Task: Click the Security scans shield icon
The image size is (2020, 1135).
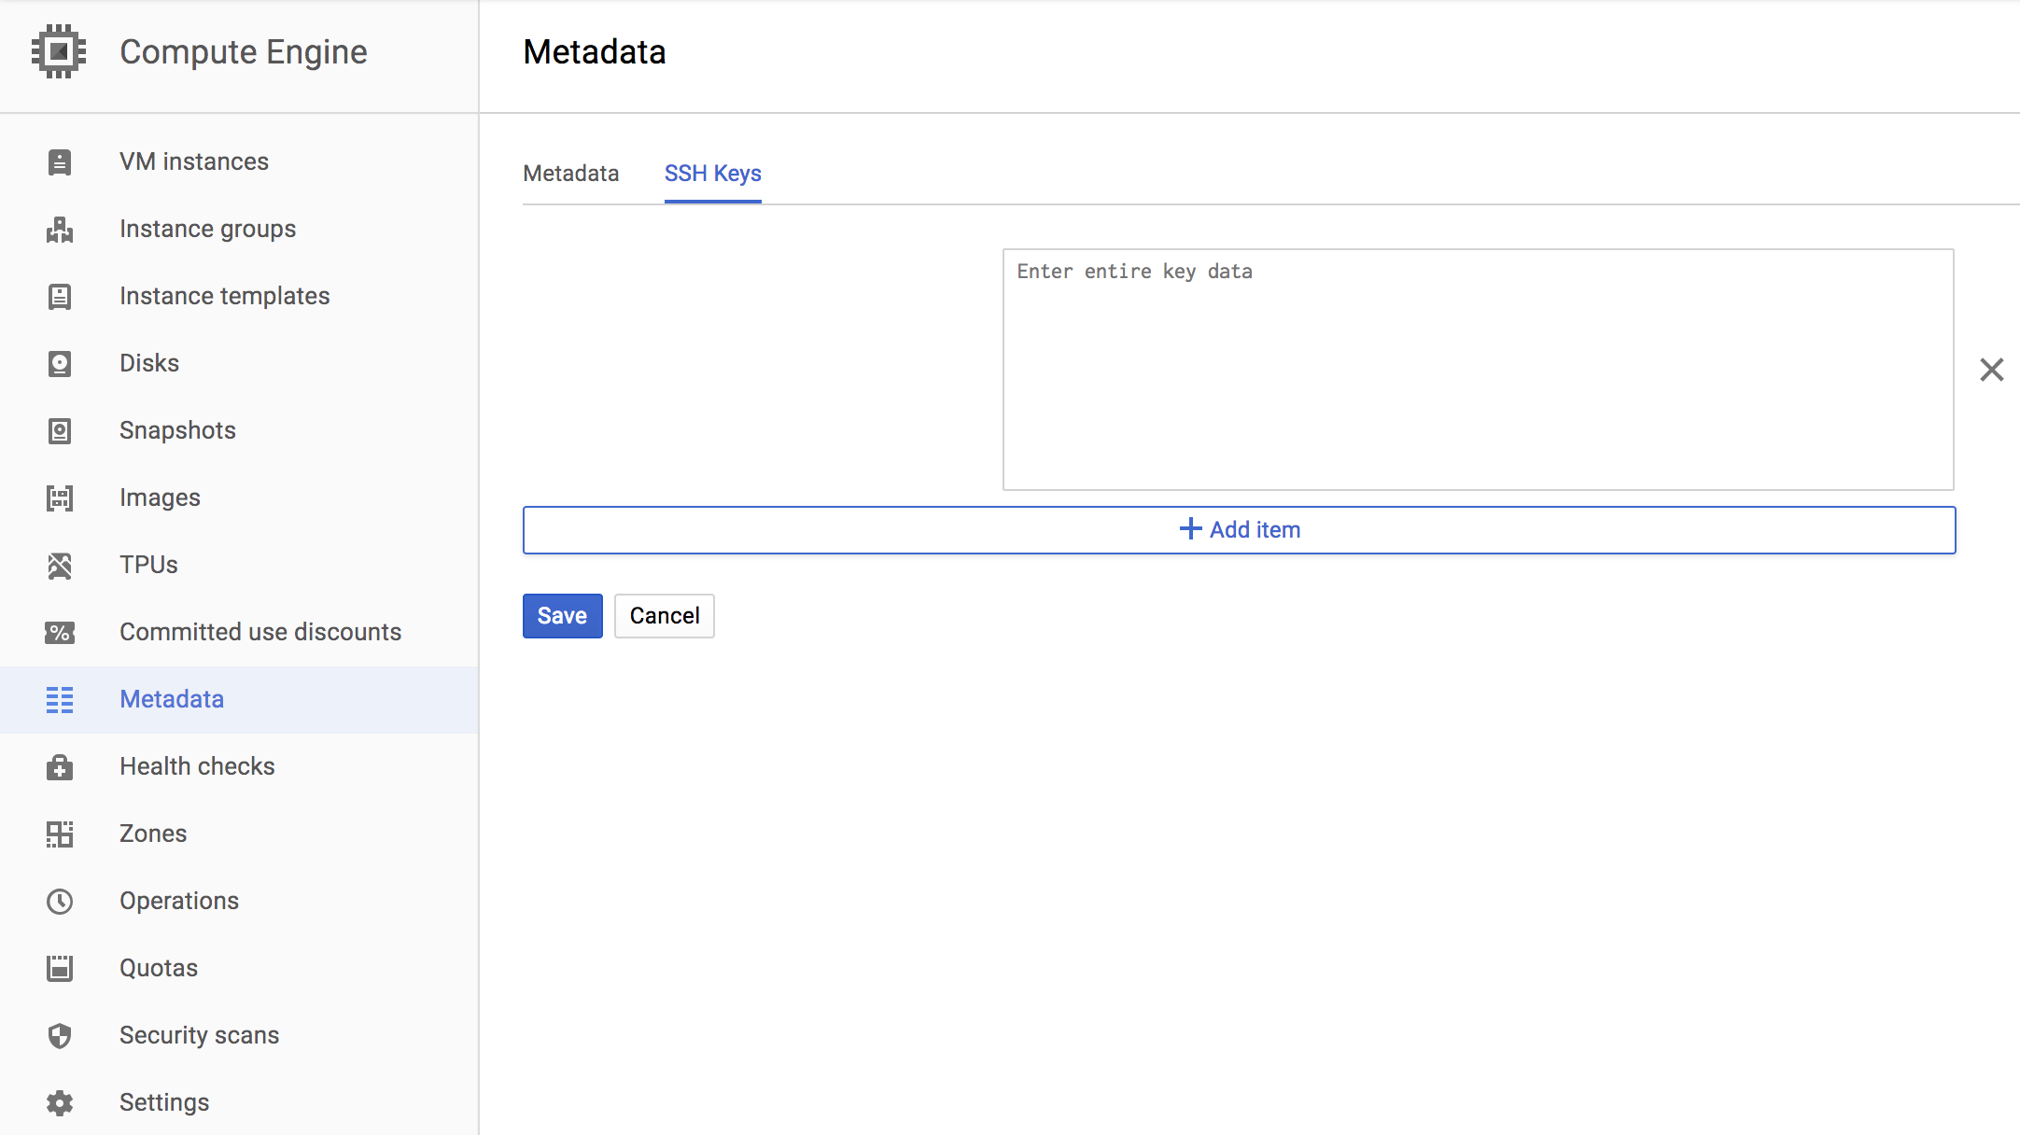Action: (x=60, y=1036)
